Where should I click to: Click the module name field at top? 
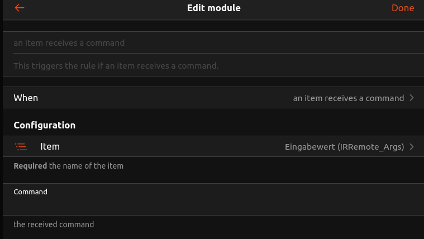coord(212,43)
